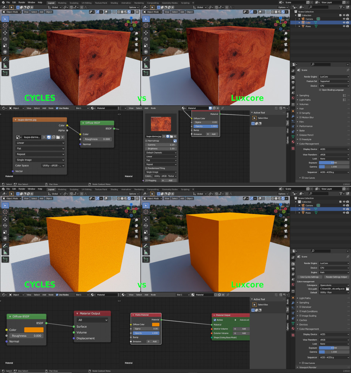Choose Add Cube tool in upper Luxcore viewport
Image resolution: width=351 pixels, height=373 pixels.
(x=146, y=73)
